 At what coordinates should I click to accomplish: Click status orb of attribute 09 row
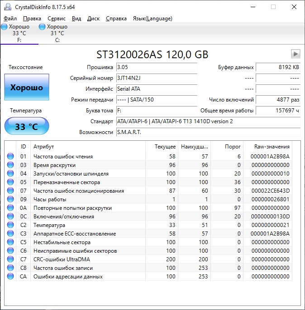(x=10, y=199)
